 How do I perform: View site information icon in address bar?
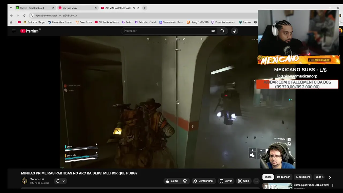coord(32,16)
